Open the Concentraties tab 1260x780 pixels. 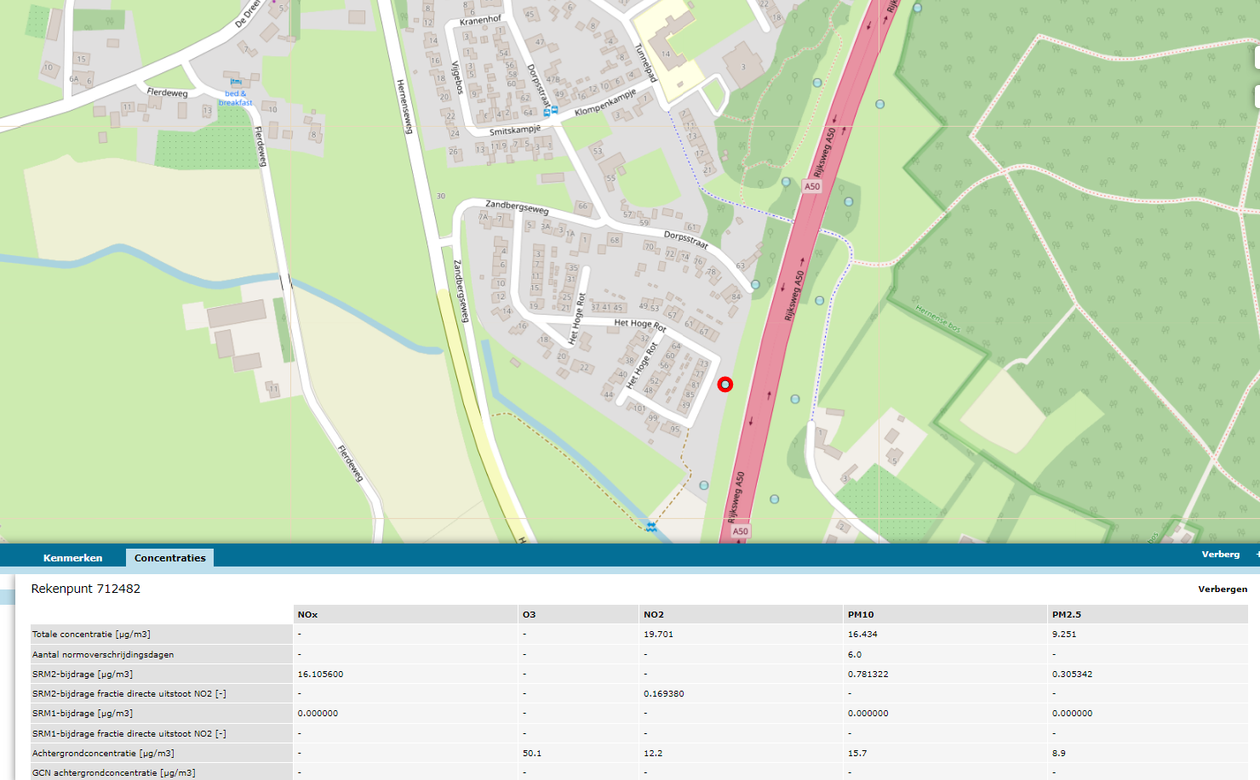(169, 557)
